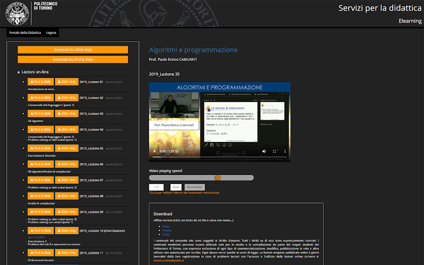Click the video playing speed slider knob
Viewport: 424px width, 265px height.
point(218,178)
